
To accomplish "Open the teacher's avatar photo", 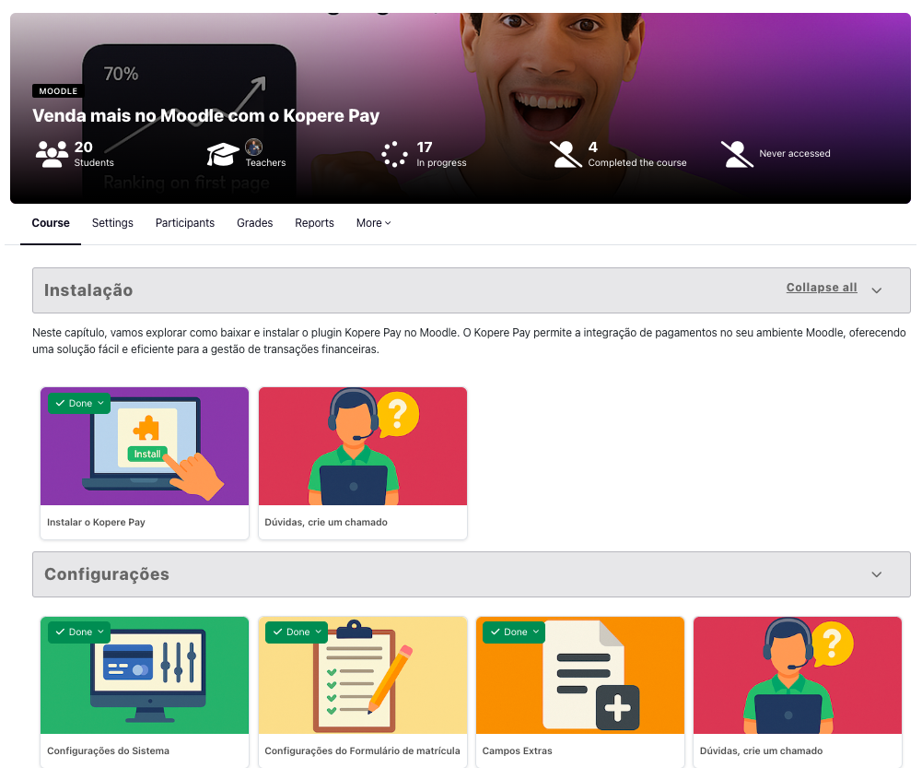I will [x=253, y=147].
